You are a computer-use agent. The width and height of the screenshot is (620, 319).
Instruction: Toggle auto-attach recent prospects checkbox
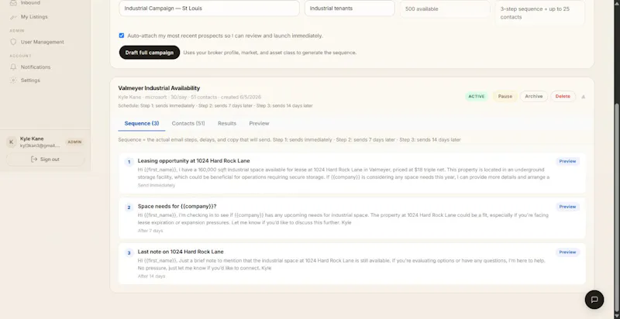(x=122, y=36)
